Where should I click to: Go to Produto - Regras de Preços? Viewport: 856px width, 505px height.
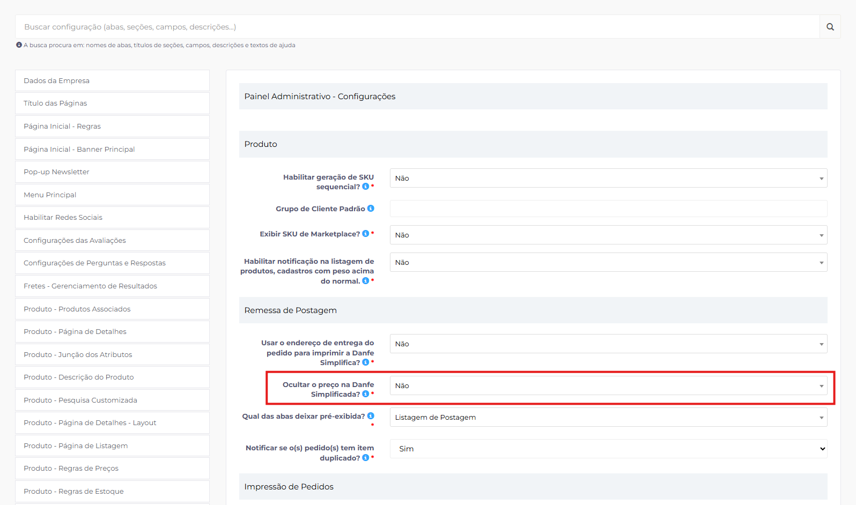click(x=112, y=469)
